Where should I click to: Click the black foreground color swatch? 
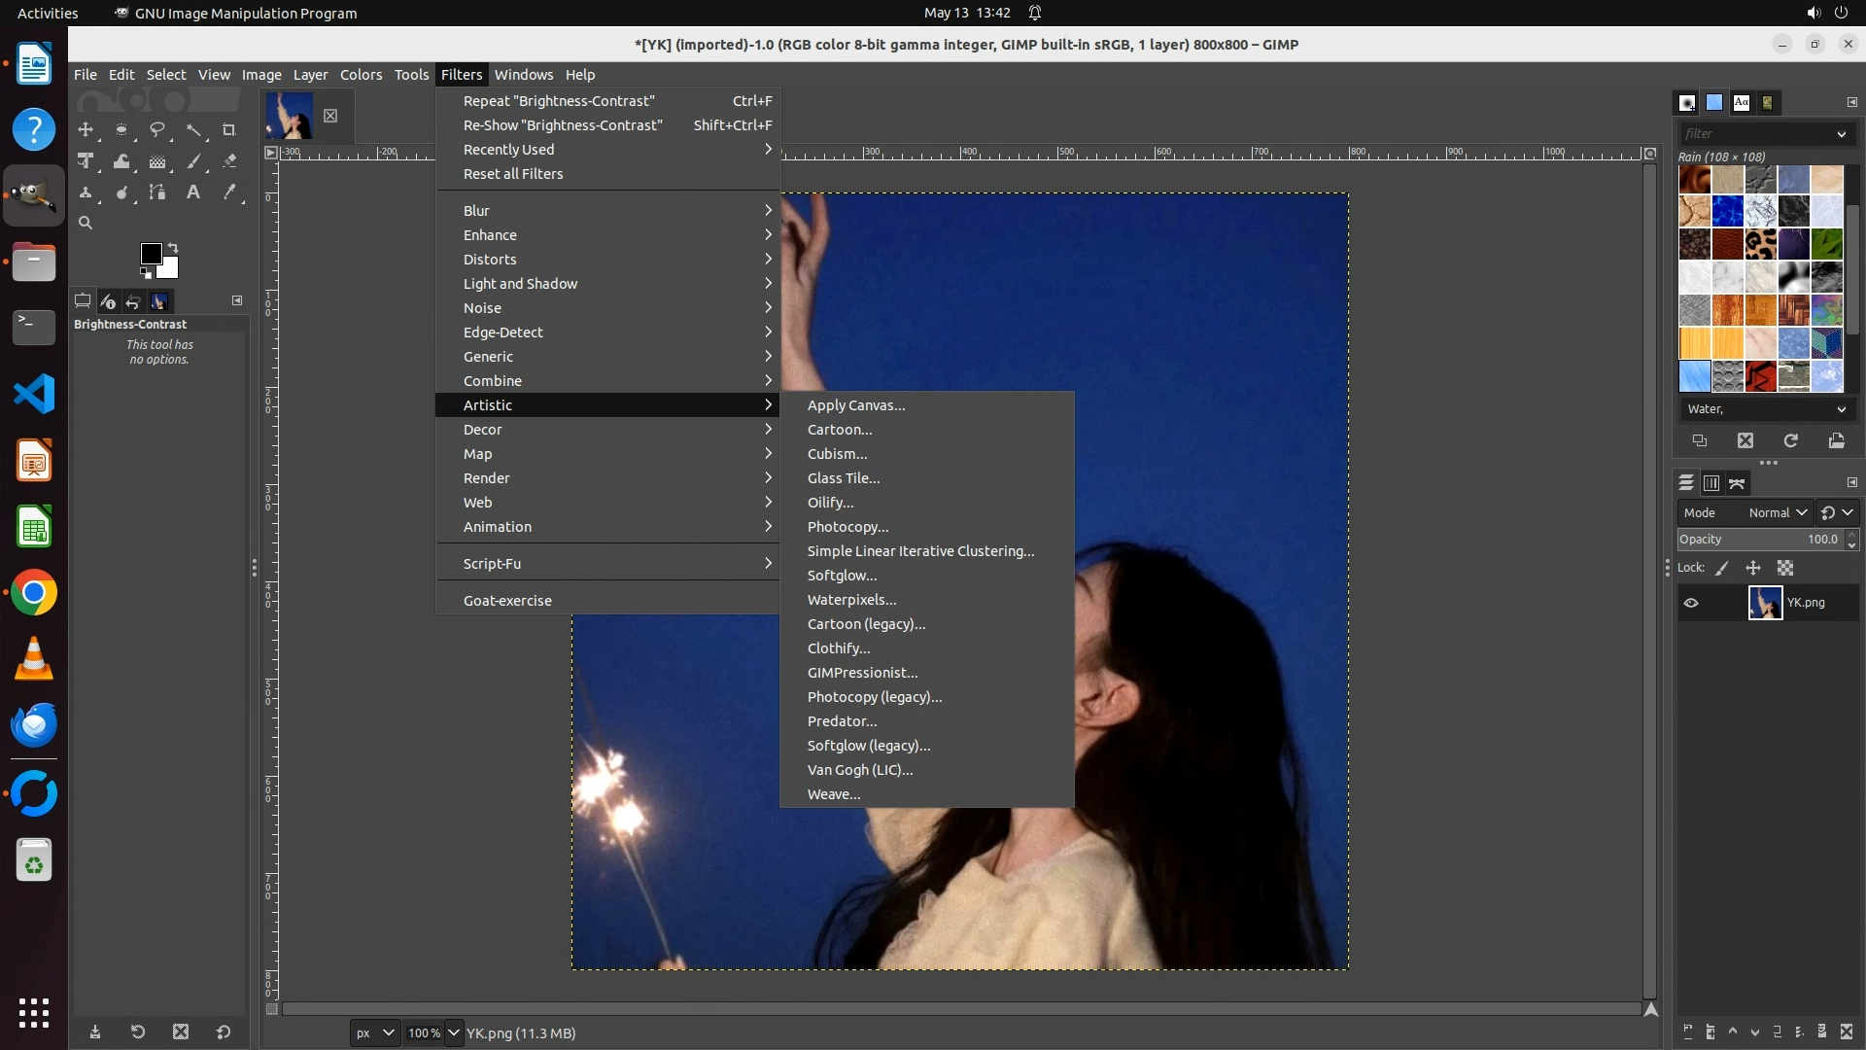[151, 254]
